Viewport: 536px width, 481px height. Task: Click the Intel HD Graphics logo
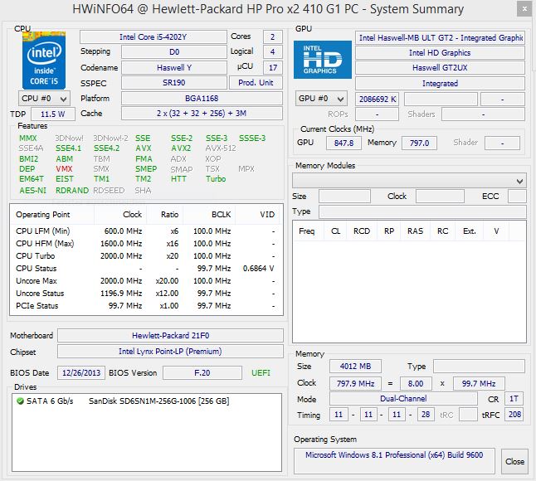[x=323, y=60]
